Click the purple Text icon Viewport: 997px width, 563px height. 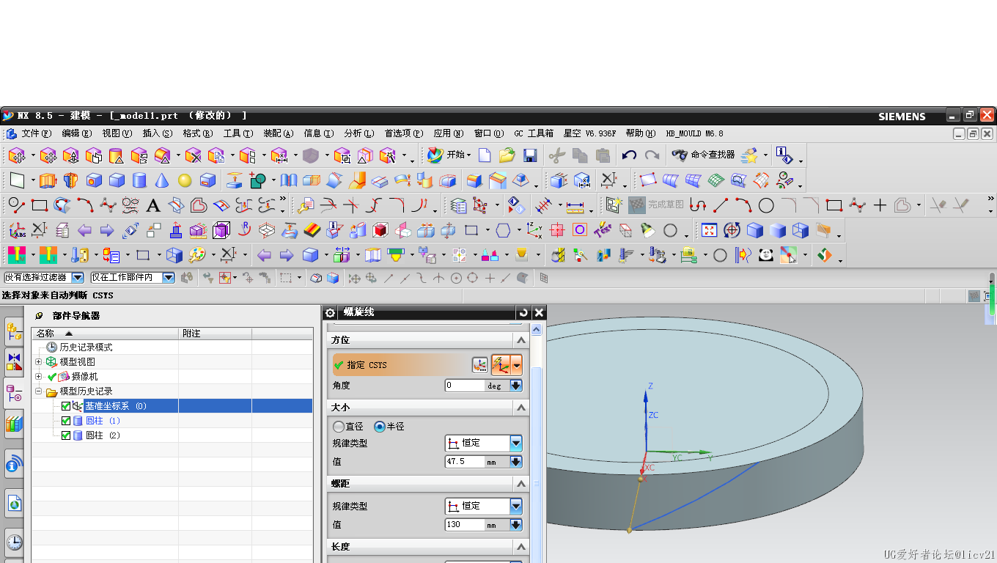(603, 230)
